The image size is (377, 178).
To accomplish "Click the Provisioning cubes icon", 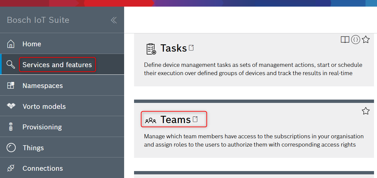I will [x=11, y=127].
